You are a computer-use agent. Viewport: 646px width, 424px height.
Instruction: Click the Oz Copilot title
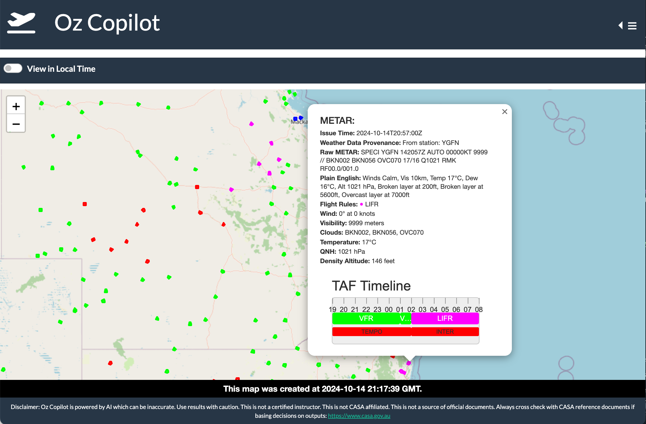pos(107,23)
